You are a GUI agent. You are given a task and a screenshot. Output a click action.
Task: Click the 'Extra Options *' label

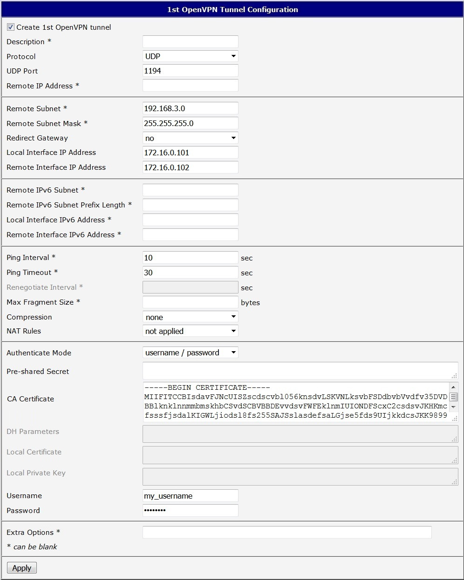[x=34, y=533]
